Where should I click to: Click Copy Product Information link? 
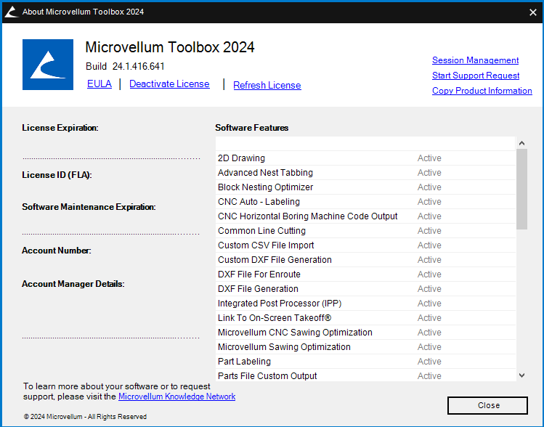[x=482, y=91]
